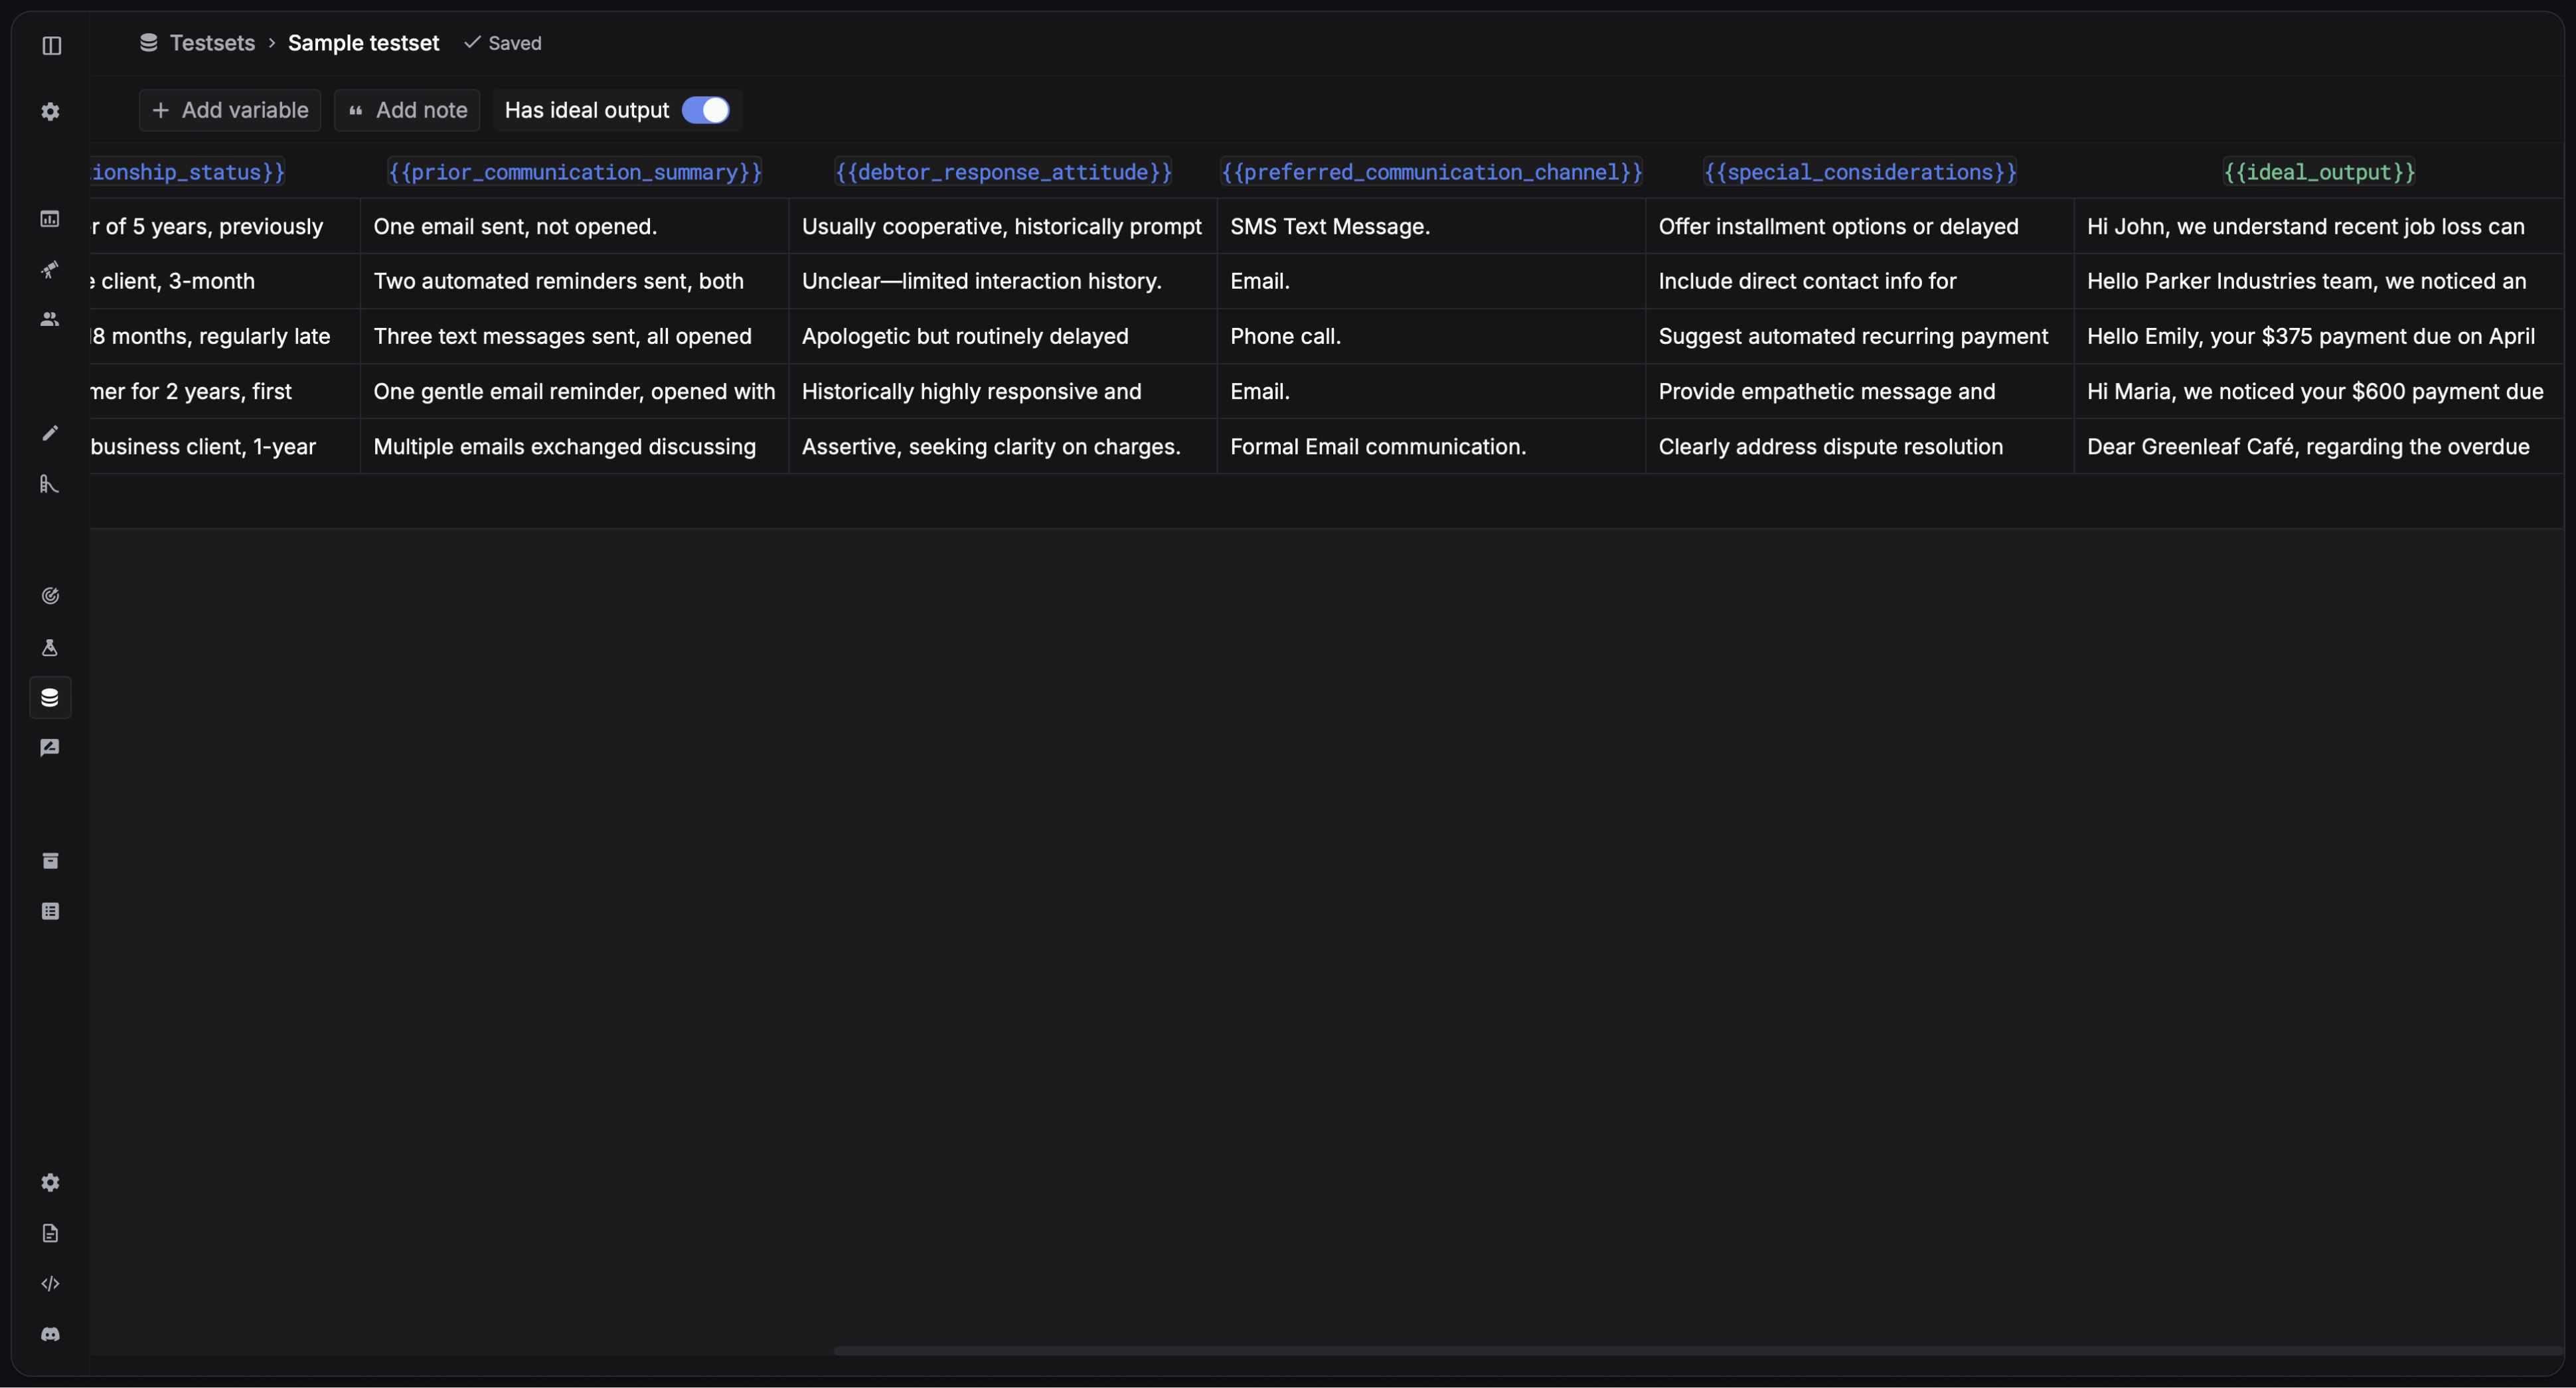
Task: Click the 'Apologetic but routinely delayed' cell
Action: click(x=1003, y=336)
